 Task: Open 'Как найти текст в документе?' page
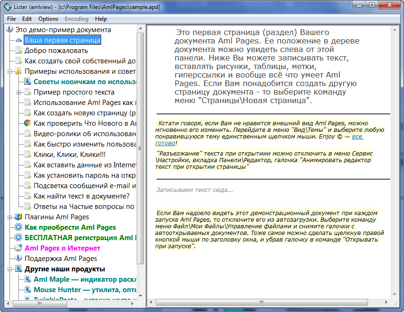click(x=81, y=196)
